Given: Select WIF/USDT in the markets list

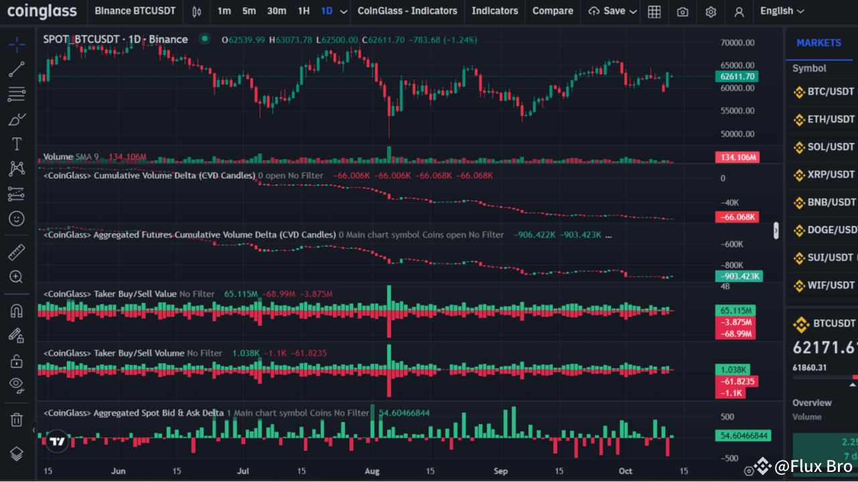Looking at the screenshot, I should click(x=822, y=286).
